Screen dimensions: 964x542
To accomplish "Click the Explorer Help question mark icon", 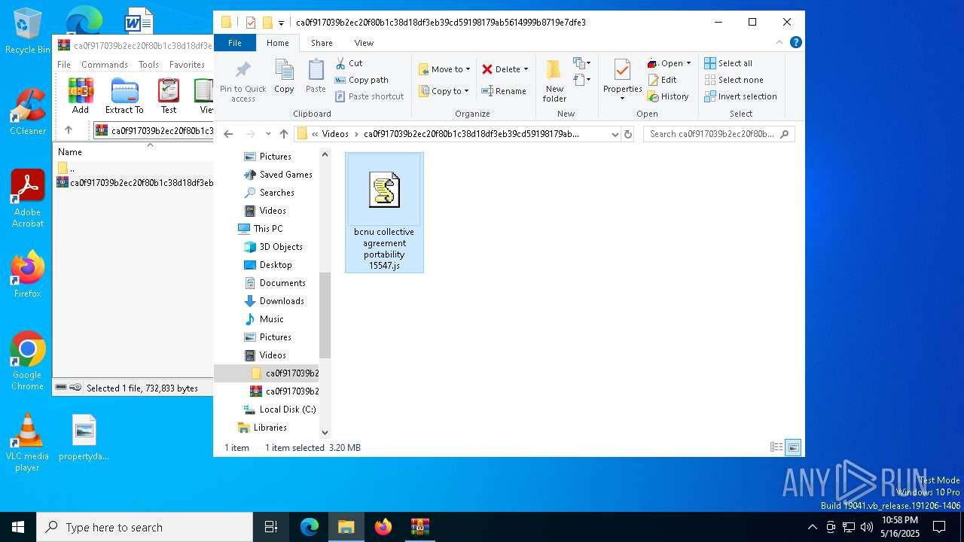I will 795,42.
